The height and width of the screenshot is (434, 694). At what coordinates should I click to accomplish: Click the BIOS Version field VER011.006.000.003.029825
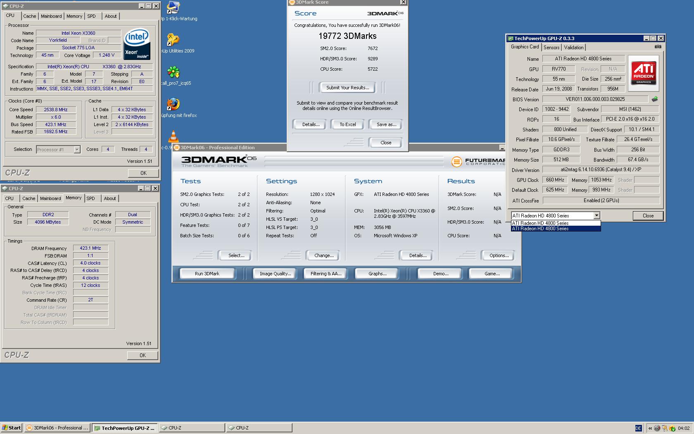click(x=595, y=99)
